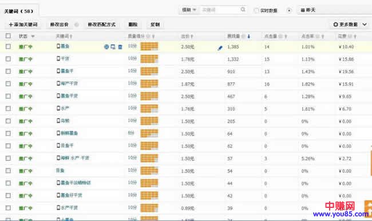This screenshot has height=221, width=372.
Task: Select the 关键词 (58) tab
Action: point(19,11)
